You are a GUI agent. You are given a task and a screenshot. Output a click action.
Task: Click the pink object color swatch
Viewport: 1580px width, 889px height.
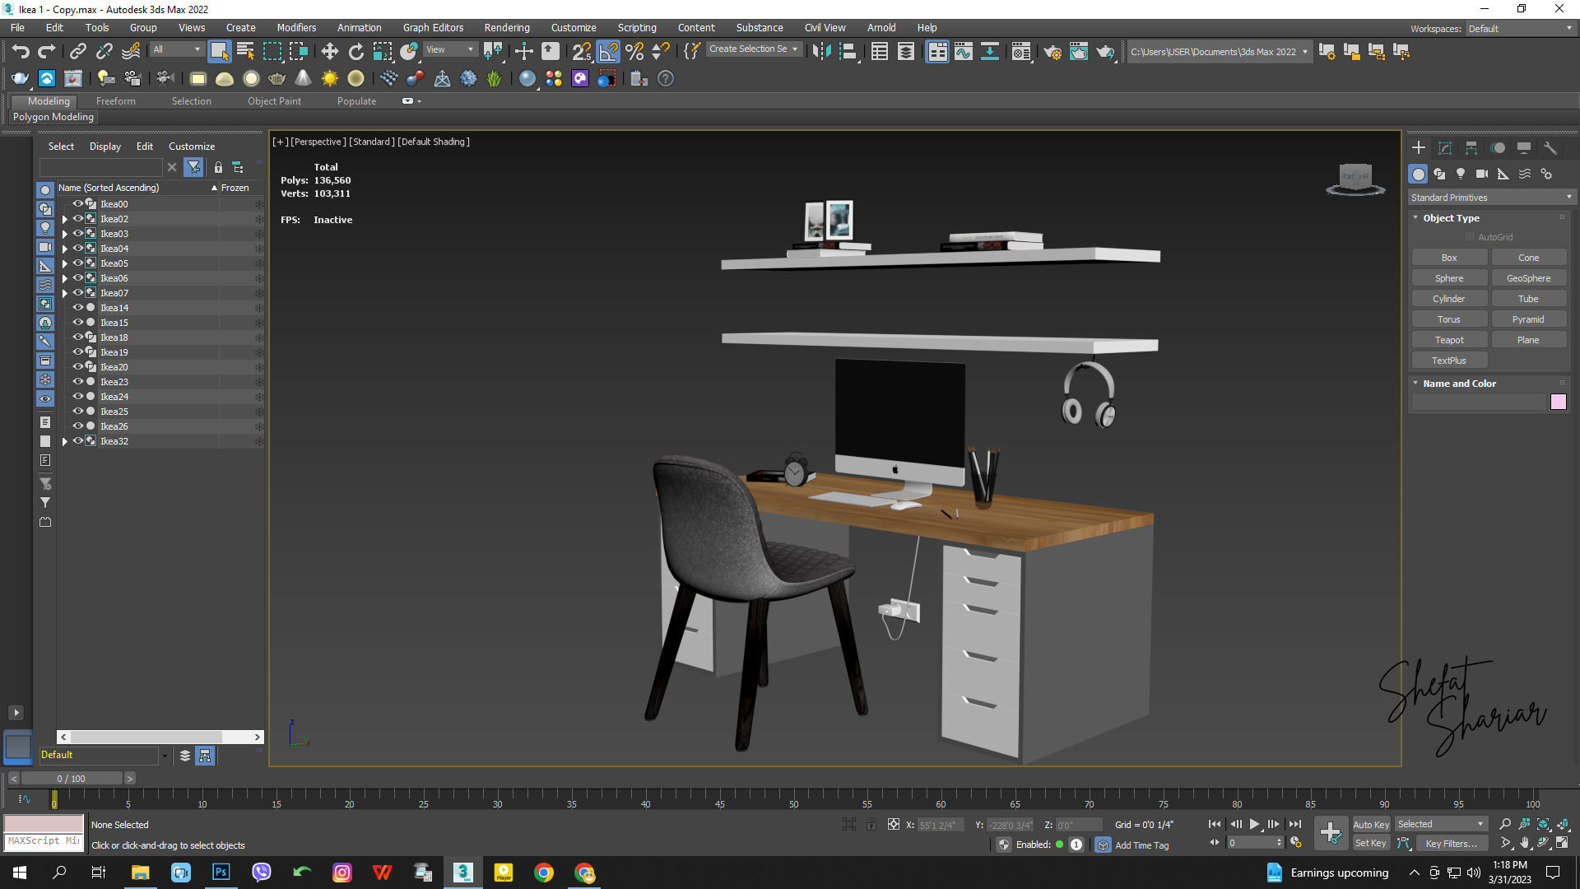coord(1558,402)
